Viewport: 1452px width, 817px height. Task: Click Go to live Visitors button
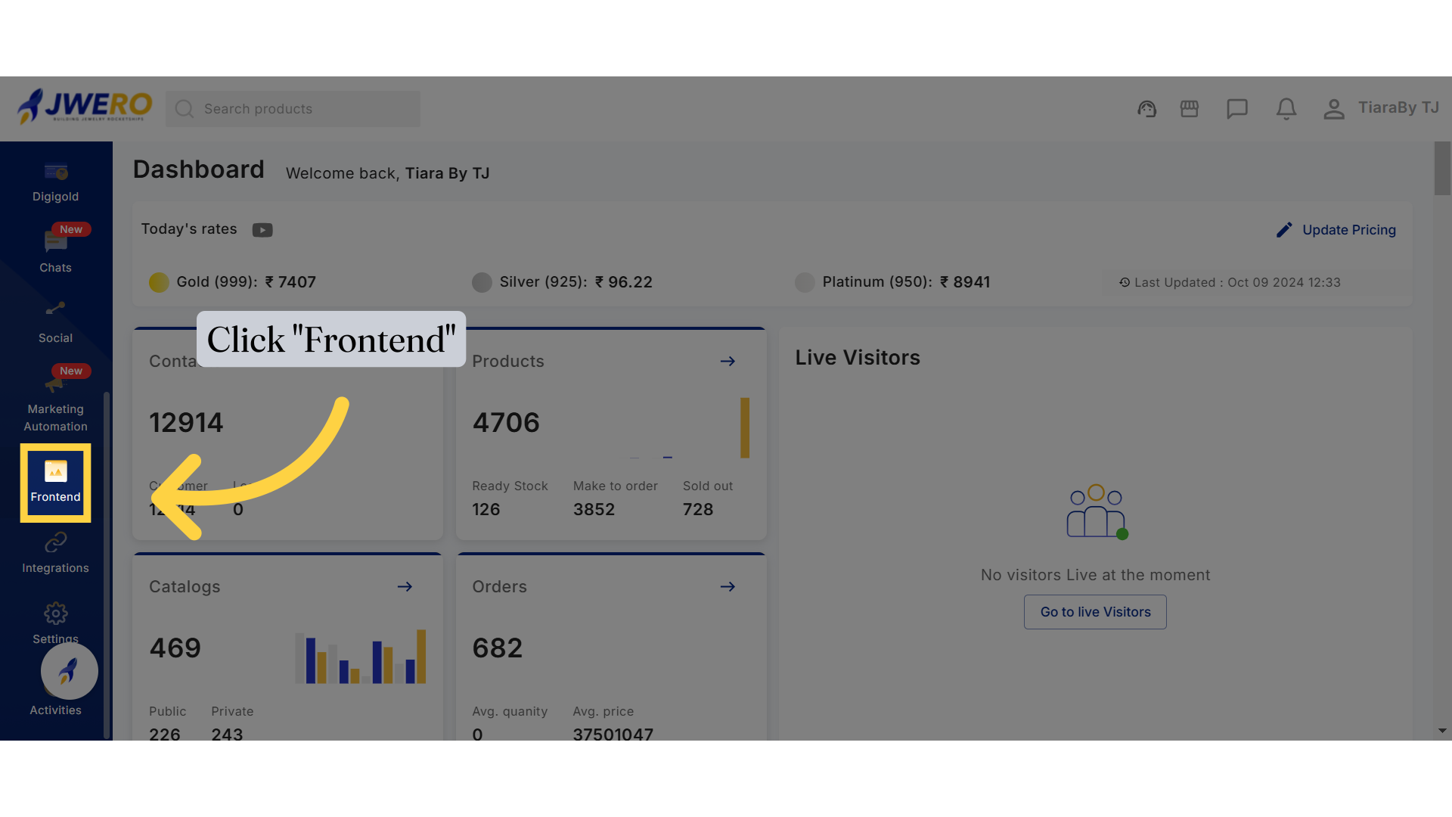coord(1095,612)
